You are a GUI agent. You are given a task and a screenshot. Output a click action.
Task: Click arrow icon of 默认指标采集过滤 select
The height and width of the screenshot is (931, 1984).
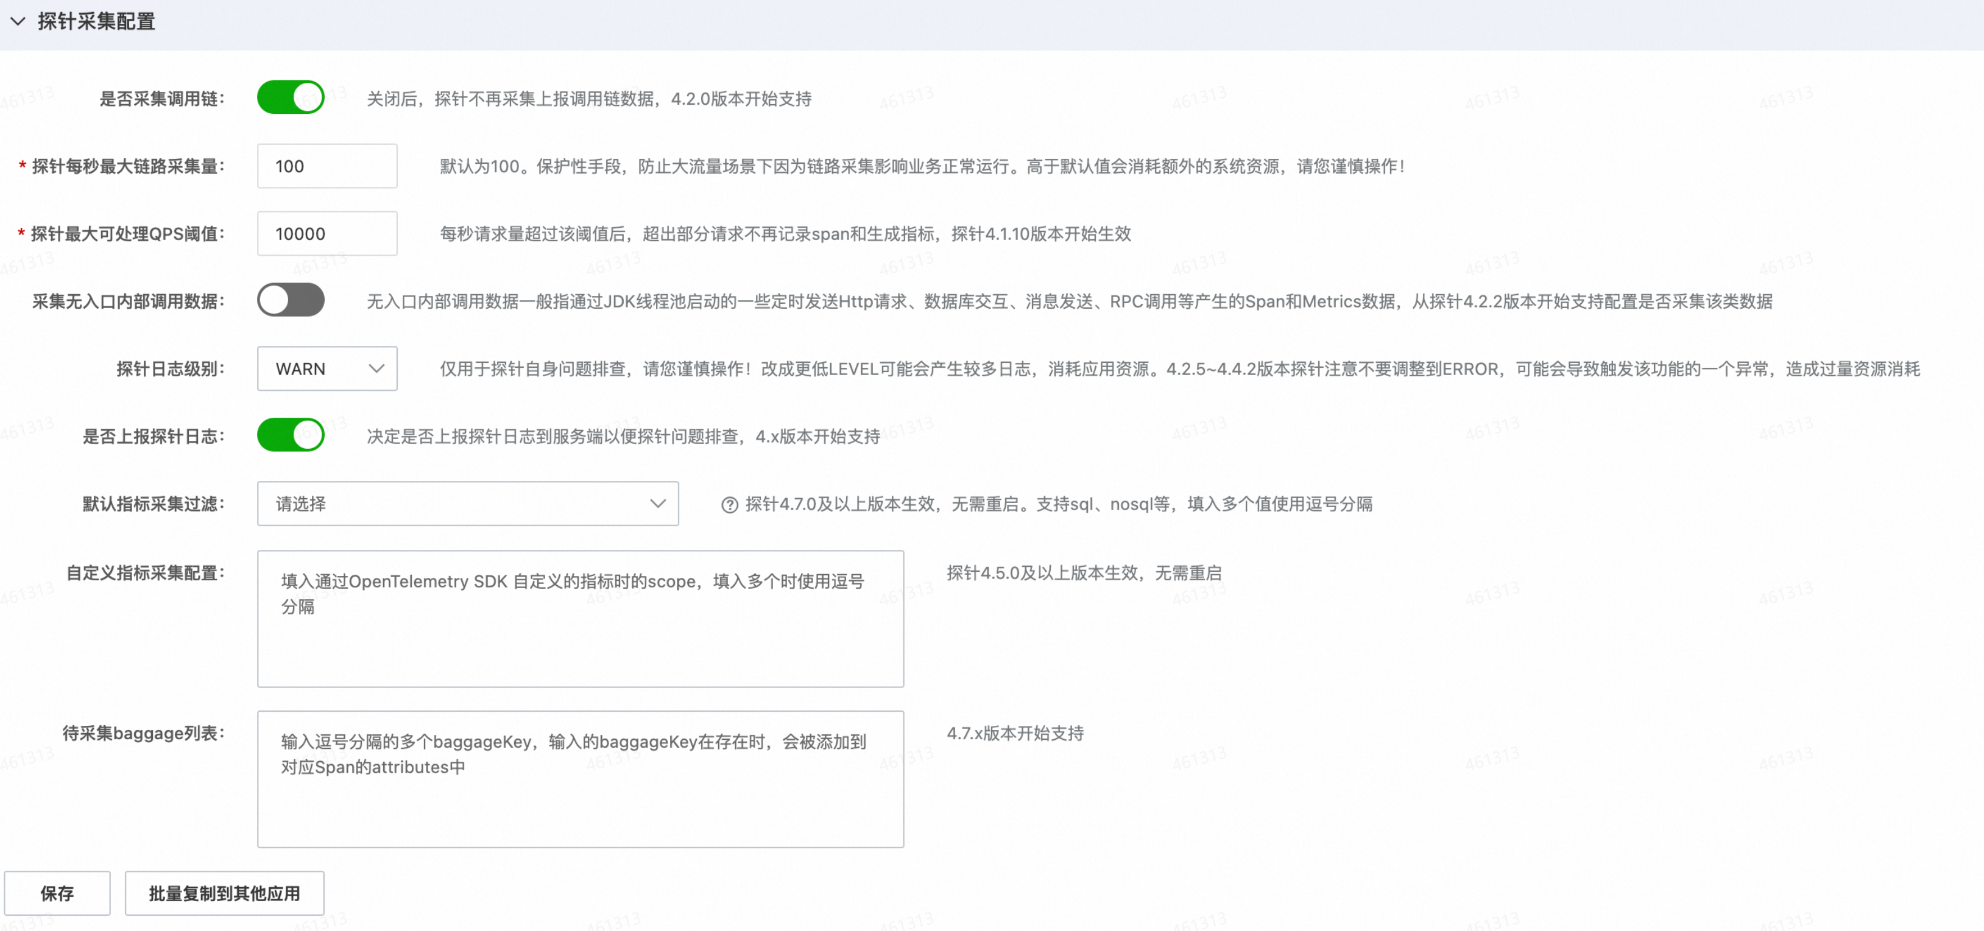pyautogui.click(x=657, y=504)
